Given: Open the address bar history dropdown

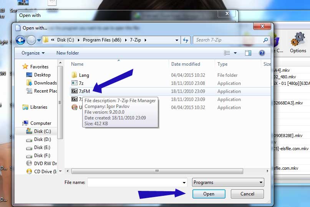Looking at the screenshot, I should [x=177, y=40].
